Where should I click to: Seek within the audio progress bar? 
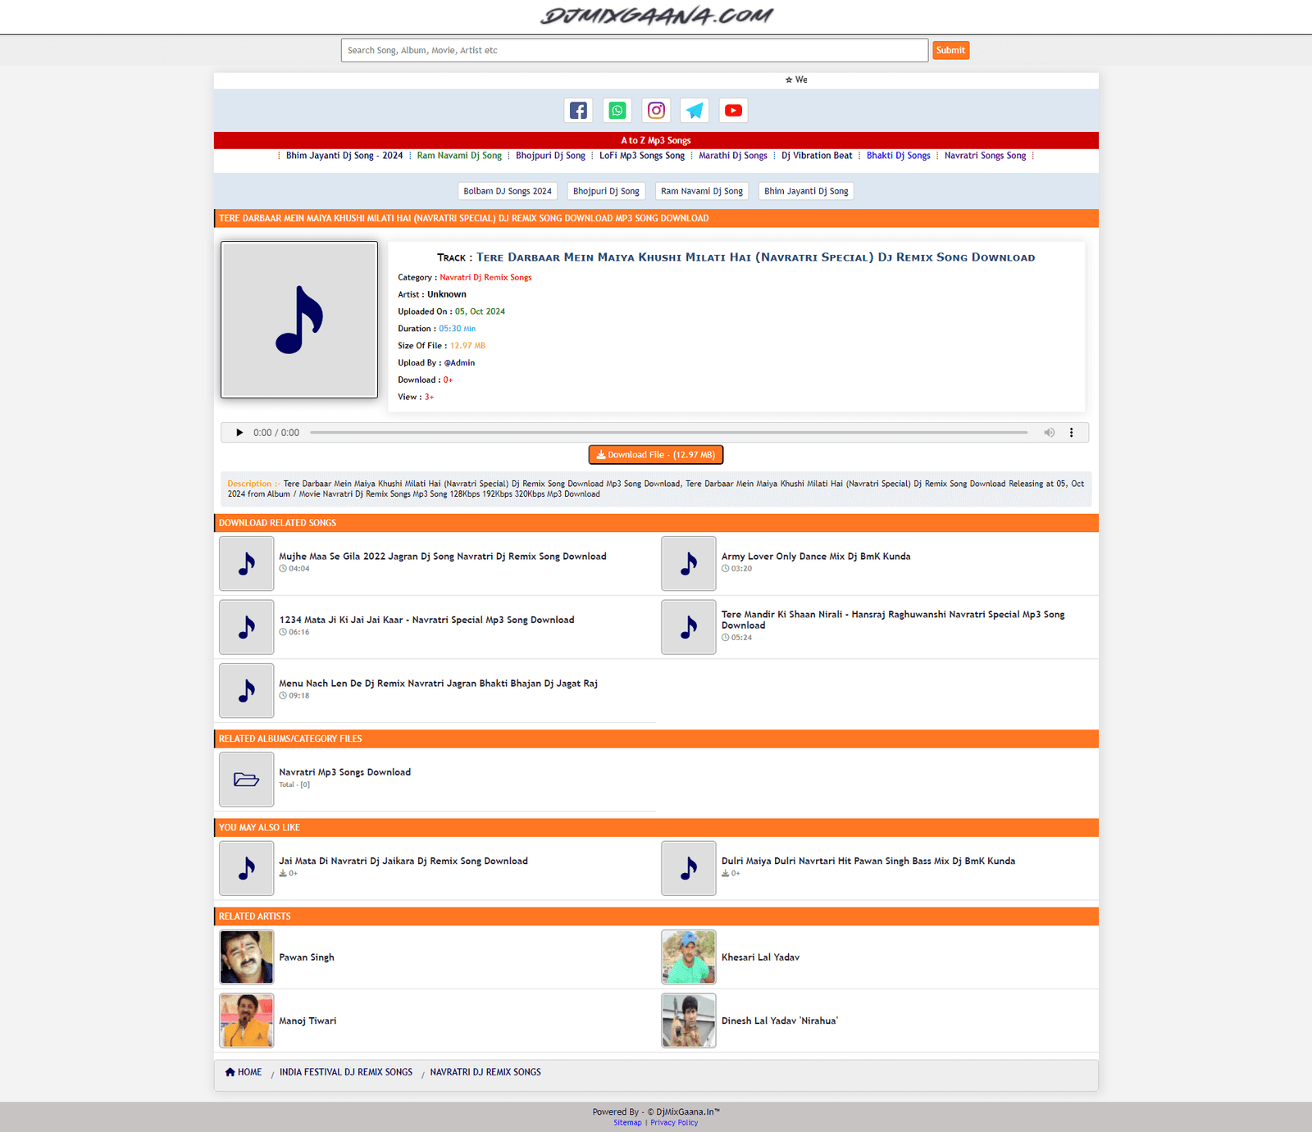[x=668, y=433]
